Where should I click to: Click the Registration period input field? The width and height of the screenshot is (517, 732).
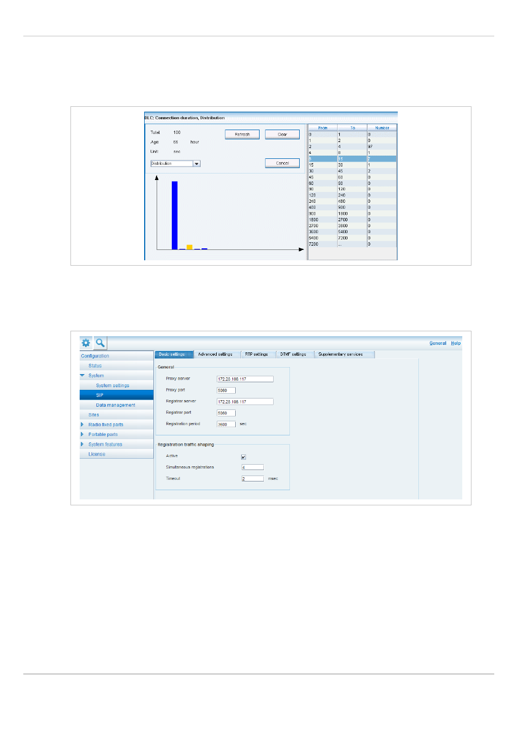tap(226, 425)
